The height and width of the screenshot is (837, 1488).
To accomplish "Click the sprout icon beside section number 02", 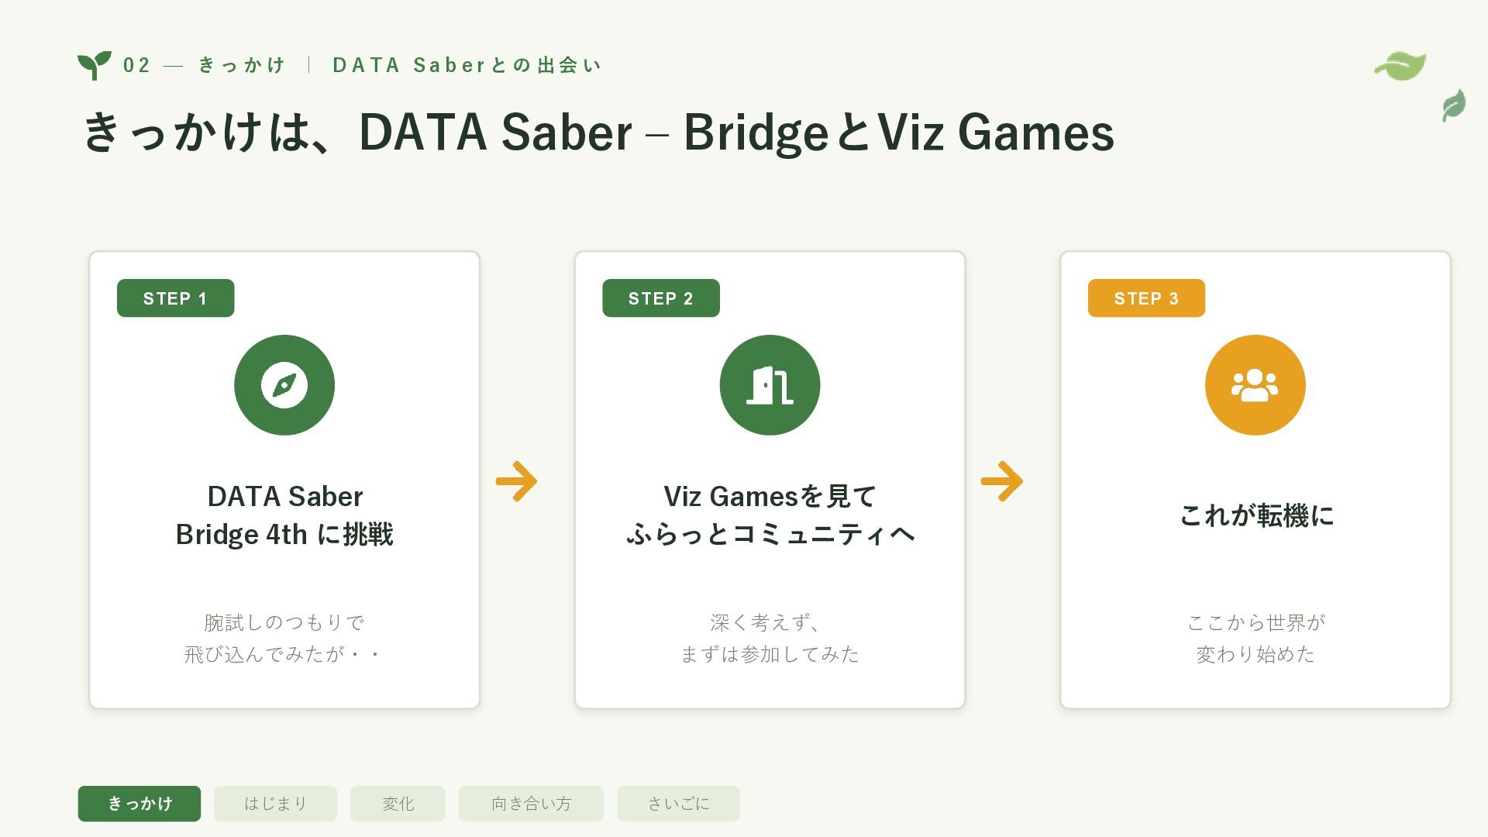I will [x=95, y=65].
